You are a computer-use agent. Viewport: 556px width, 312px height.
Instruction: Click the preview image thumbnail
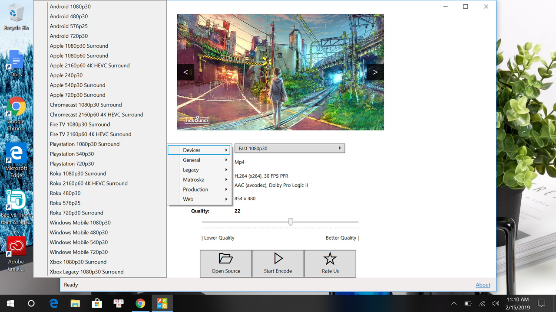pos(280,72)
